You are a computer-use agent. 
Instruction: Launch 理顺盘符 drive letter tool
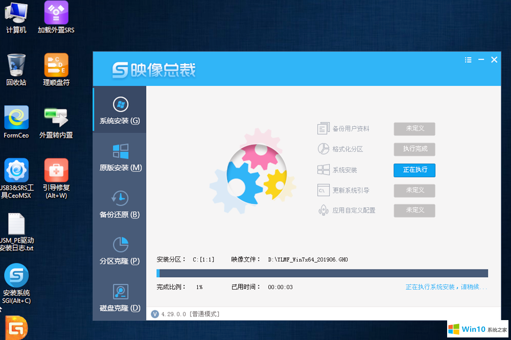56,69
